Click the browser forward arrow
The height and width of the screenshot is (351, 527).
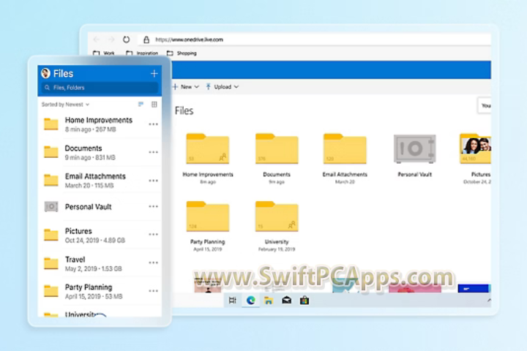click(x=111, y=39)
